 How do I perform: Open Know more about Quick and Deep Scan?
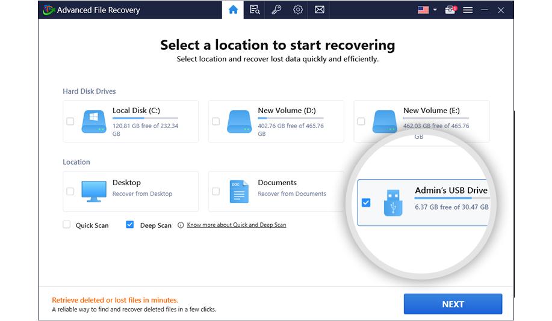tap(237, 225)
